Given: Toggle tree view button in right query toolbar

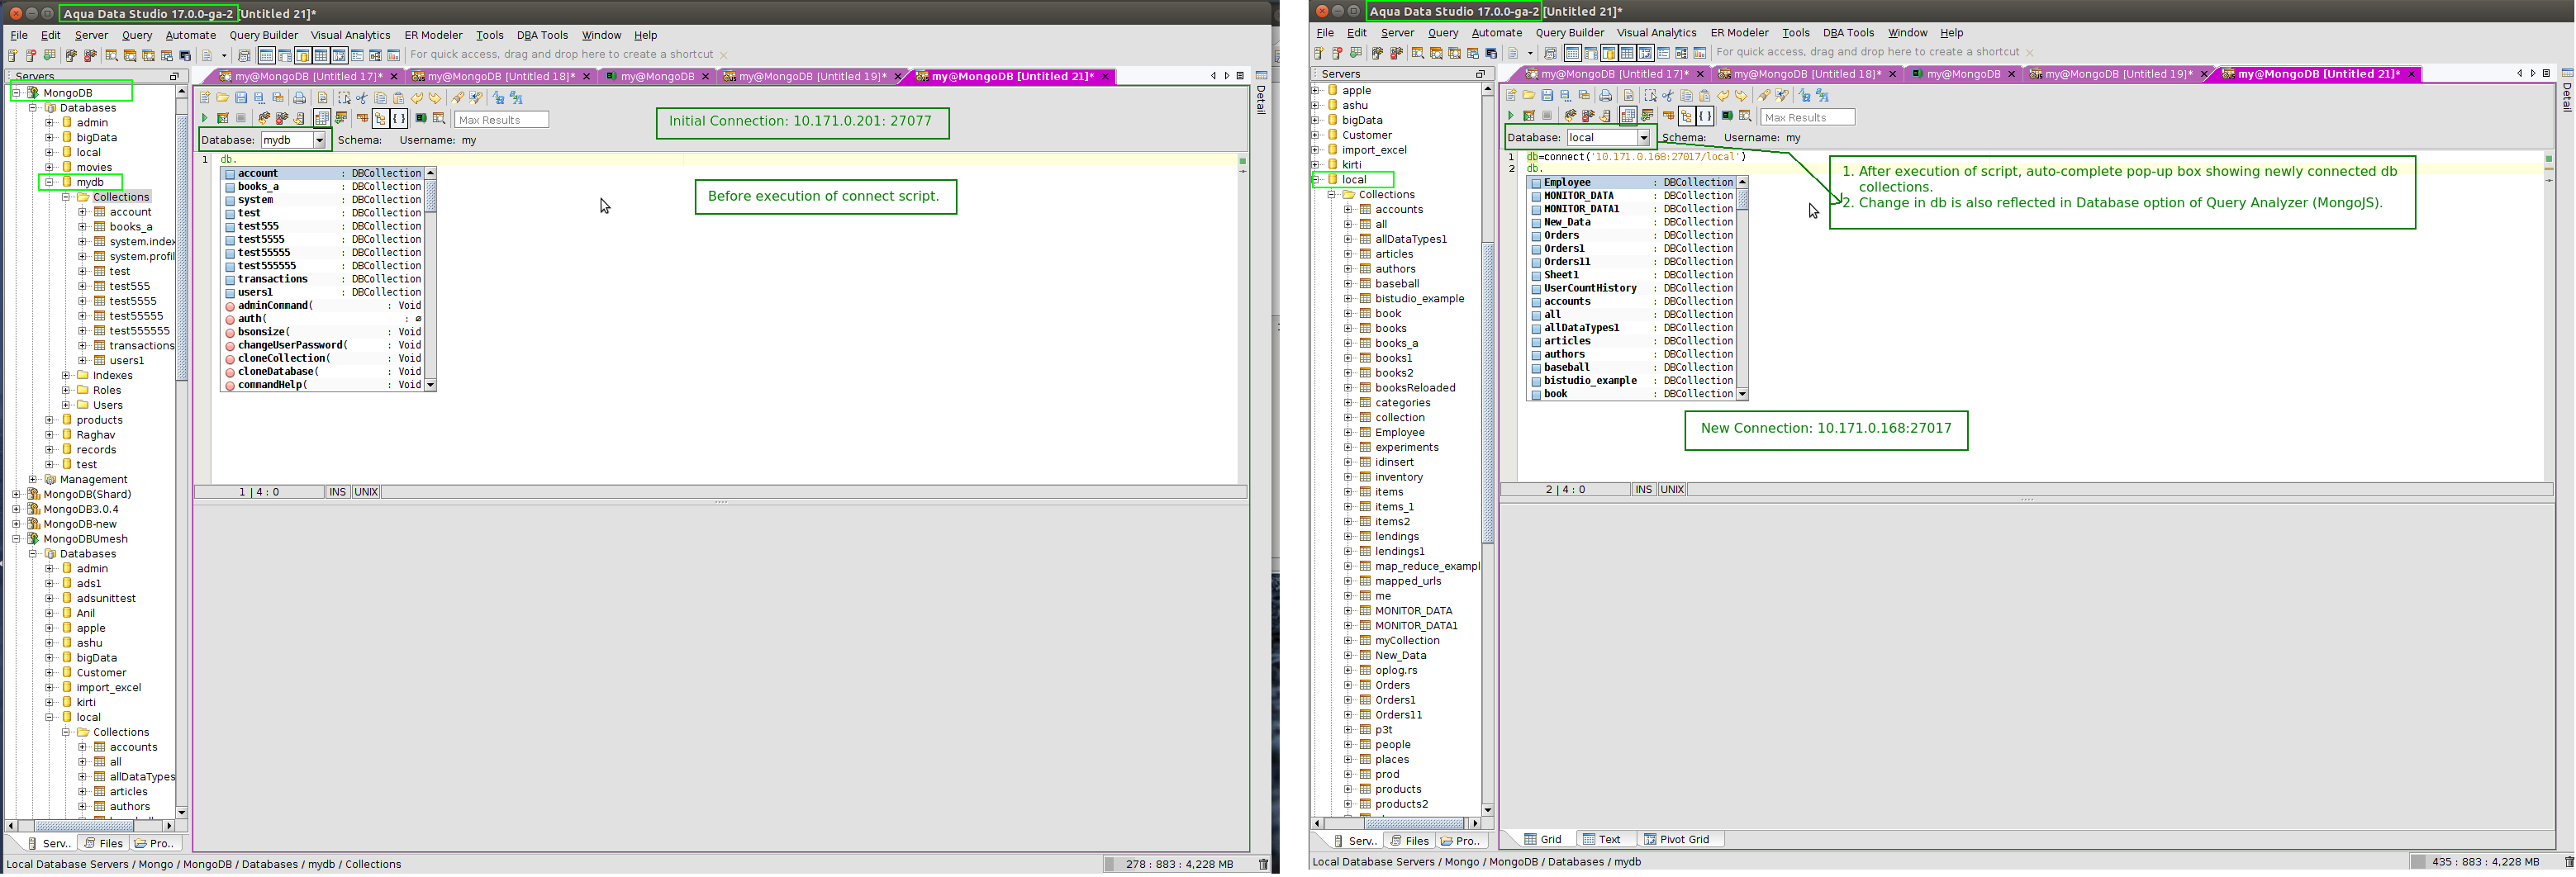Looking at the screenshot, I should pyautogui.click(x=1686, y=116).
